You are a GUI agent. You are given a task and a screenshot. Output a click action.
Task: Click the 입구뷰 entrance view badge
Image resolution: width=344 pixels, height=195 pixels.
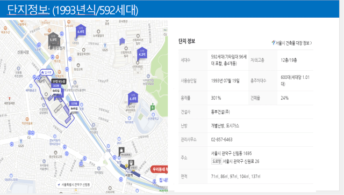coord(47,72)
